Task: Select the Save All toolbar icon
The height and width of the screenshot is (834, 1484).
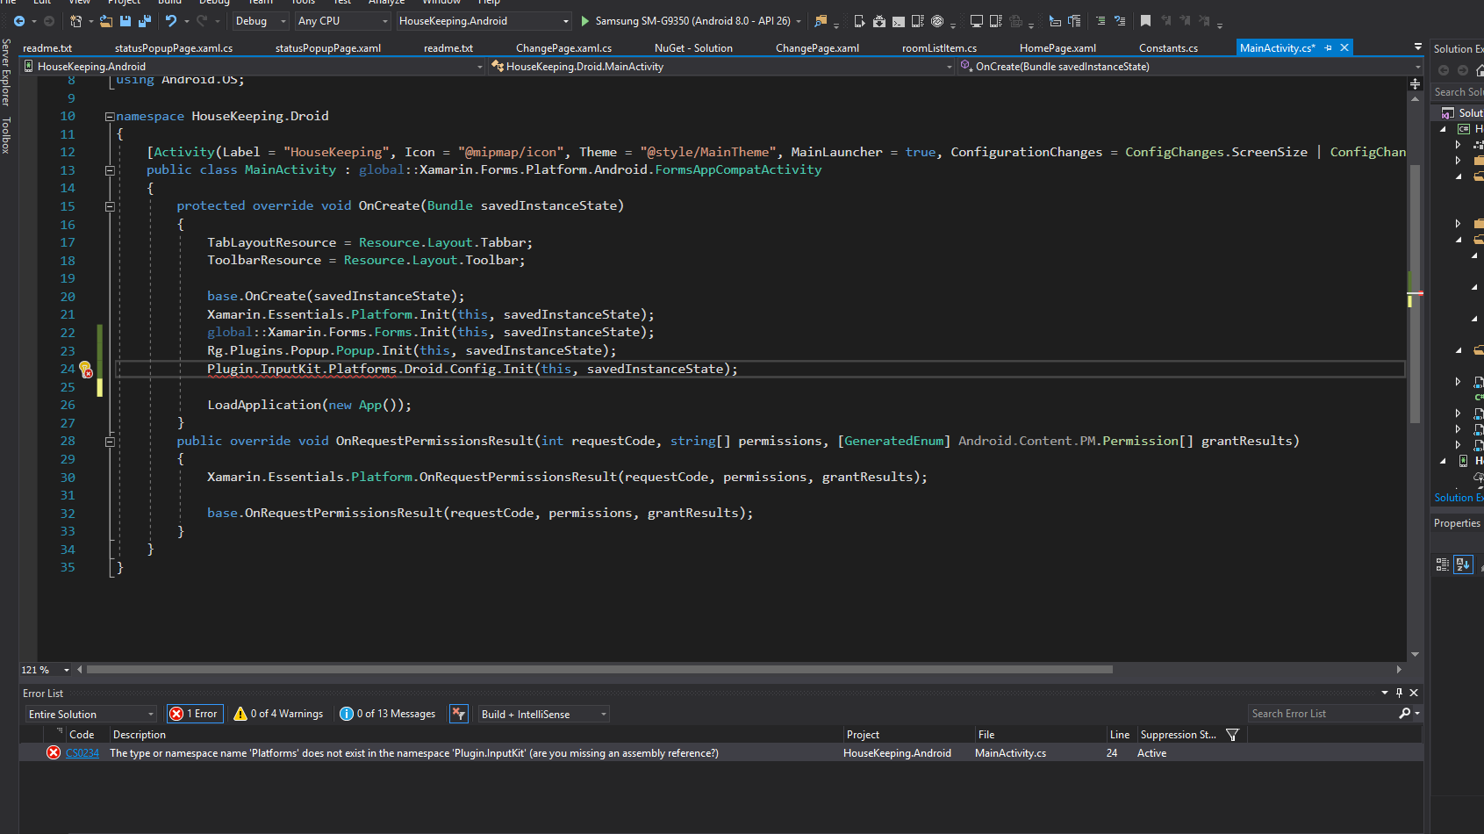Action: point(144,21)
